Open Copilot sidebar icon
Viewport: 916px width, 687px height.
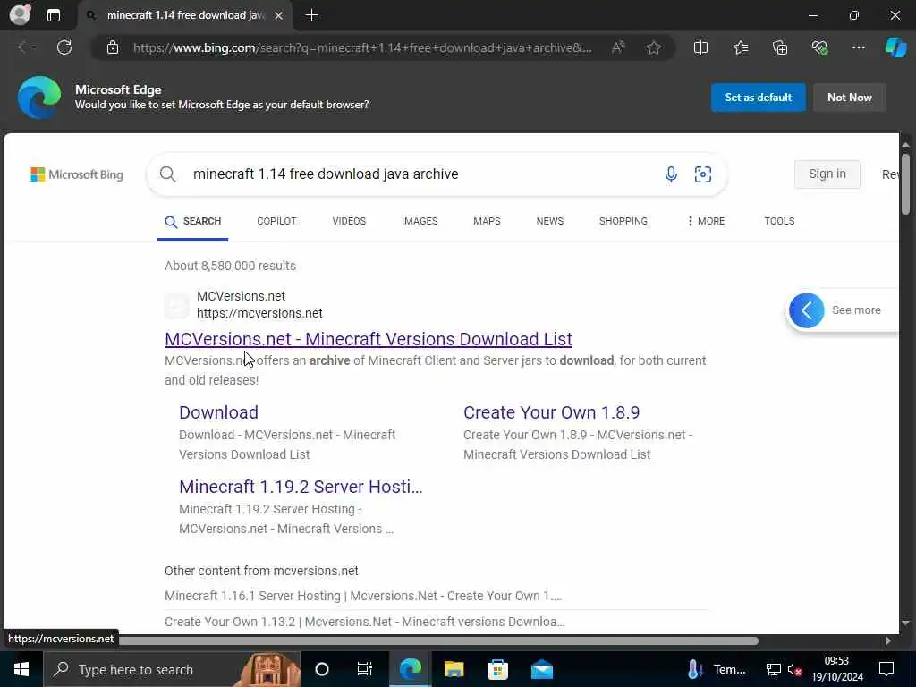click(x=895, y=47)
